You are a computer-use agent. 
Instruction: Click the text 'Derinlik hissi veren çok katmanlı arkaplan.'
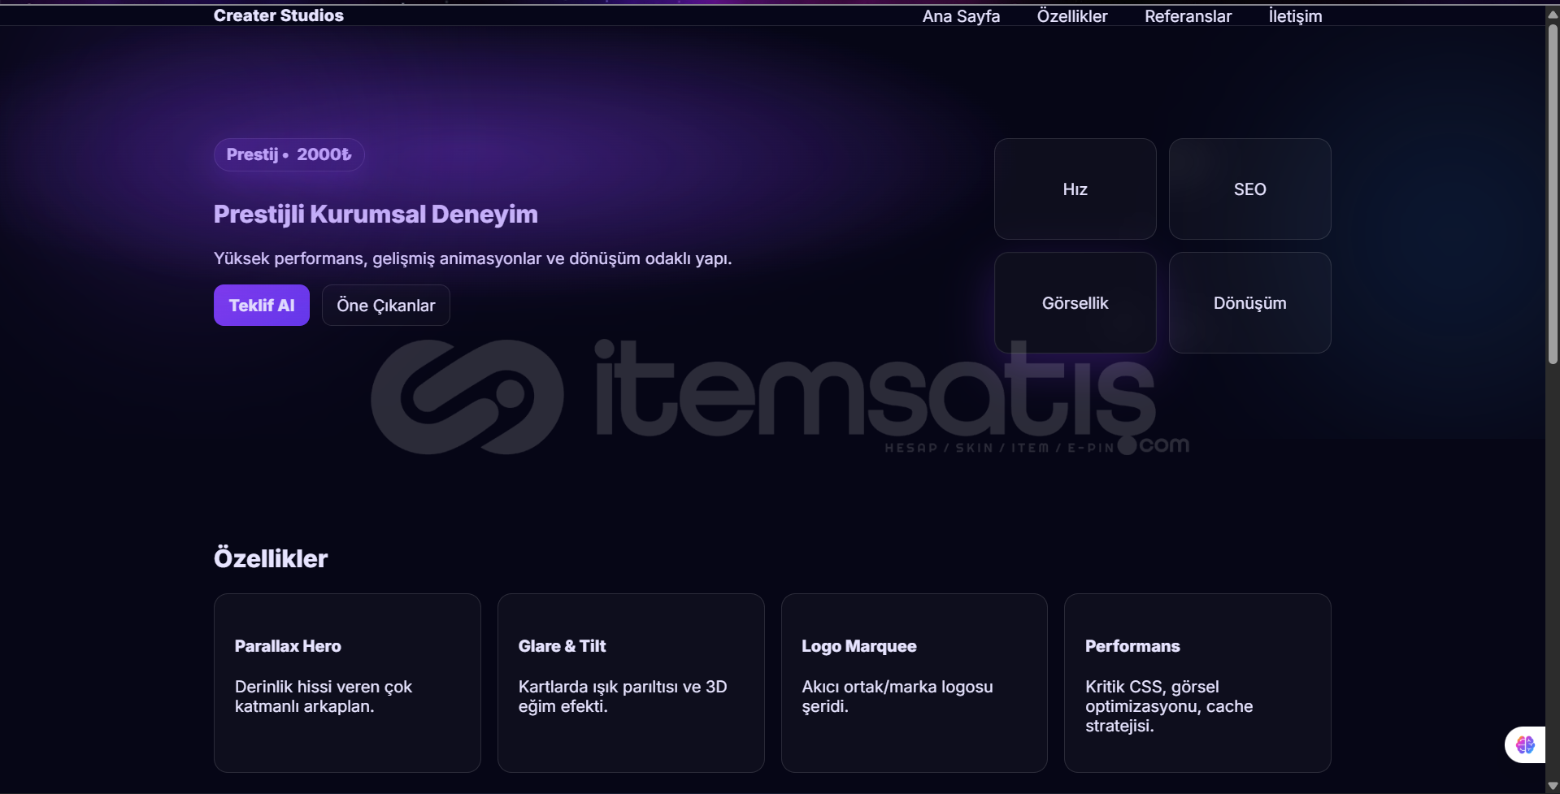(x=324, y=696)
